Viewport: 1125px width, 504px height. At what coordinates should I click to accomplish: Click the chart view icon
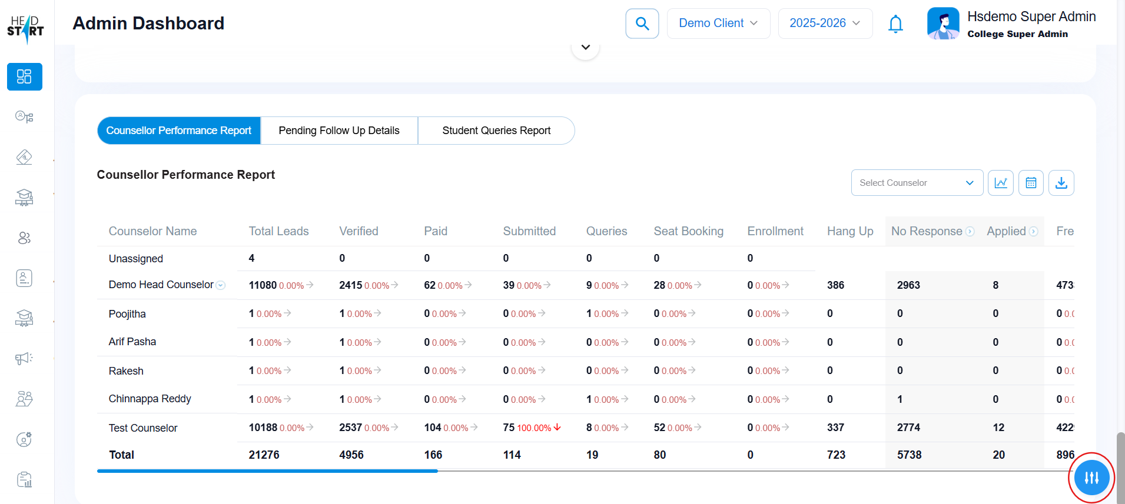(x=1000, y=183)
